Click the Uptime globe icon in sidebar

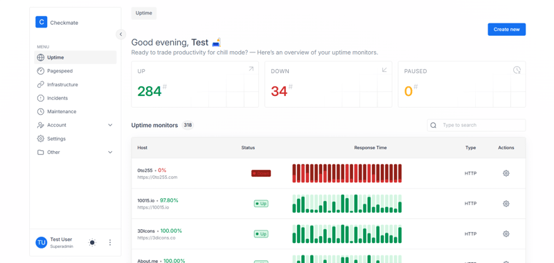(x=41, y=57)
